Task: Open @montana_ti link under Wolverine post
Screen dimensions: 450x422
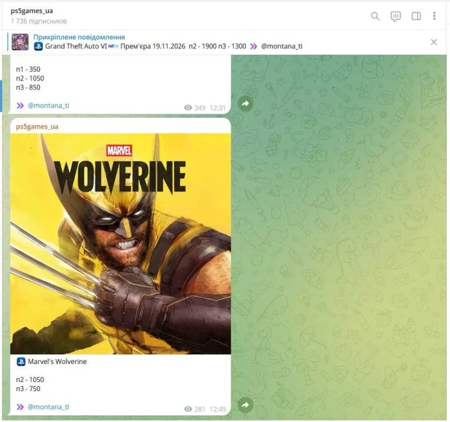Action: (x=48, y=407)
